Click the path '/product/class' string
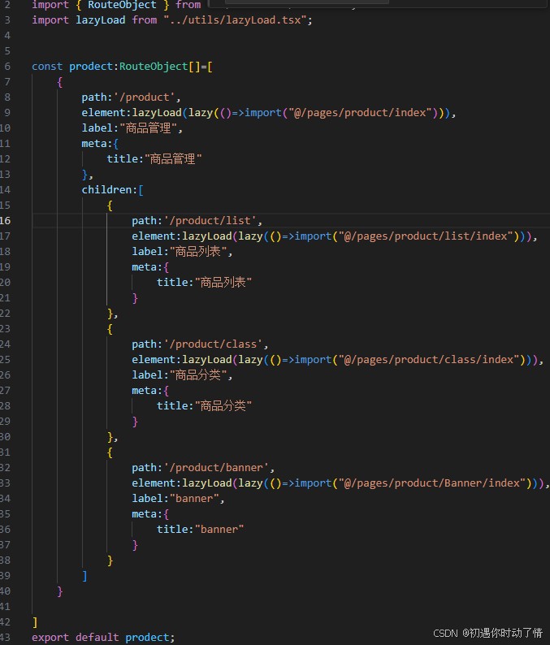550x645 pixels. point(213,344)
